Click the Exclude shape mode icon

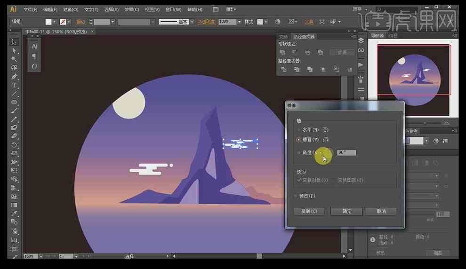320,52
